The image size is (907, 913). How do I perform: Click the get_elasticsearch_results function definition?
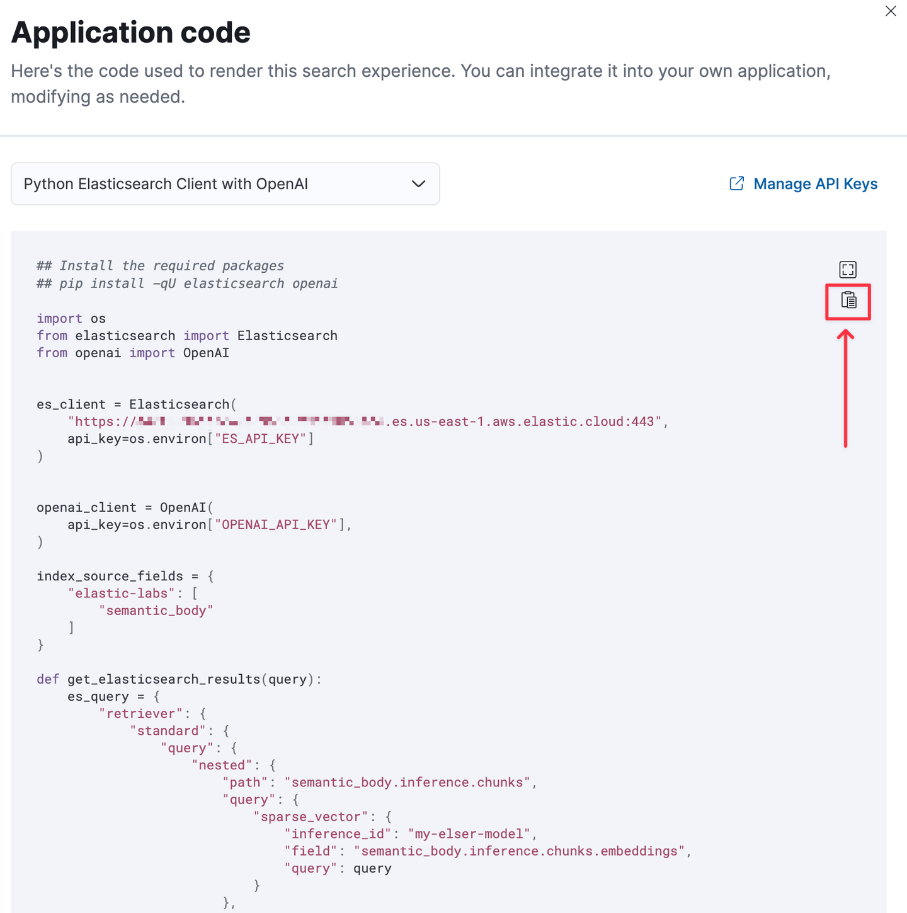179,679
